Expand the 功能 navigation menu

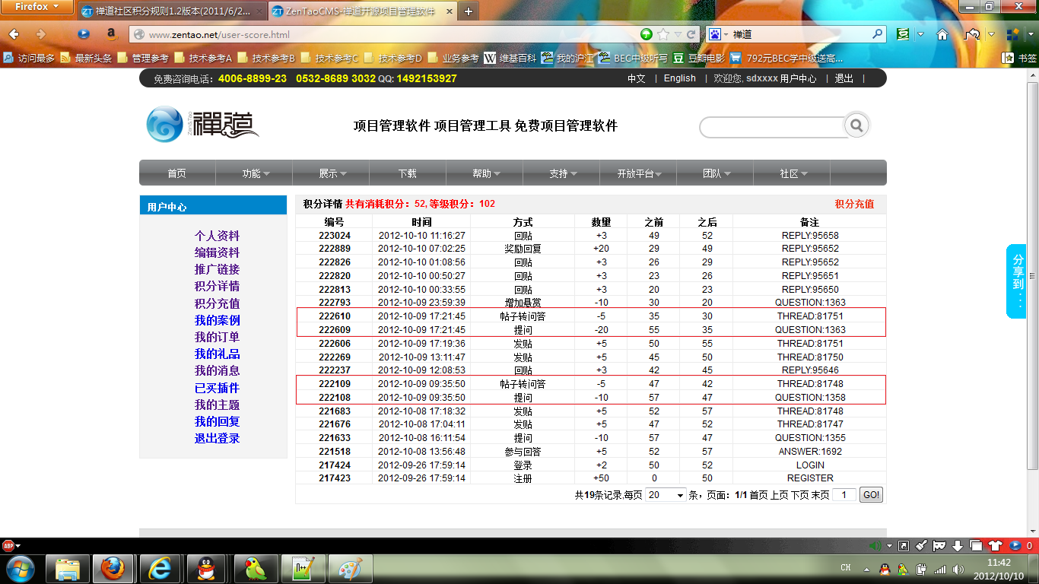coord(255,173)
